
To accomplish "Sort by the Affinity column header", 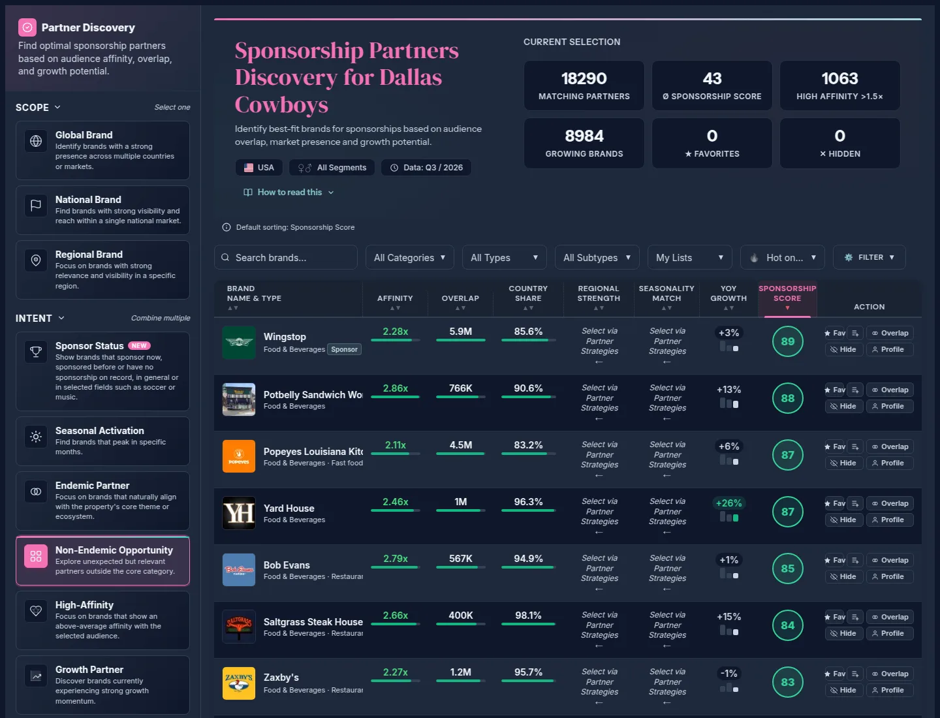I will [x=395, y=302].
